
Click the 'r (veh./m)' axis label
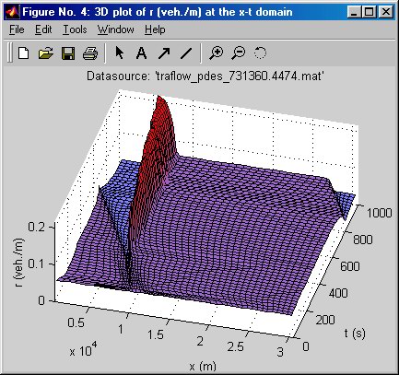[19, 263]
